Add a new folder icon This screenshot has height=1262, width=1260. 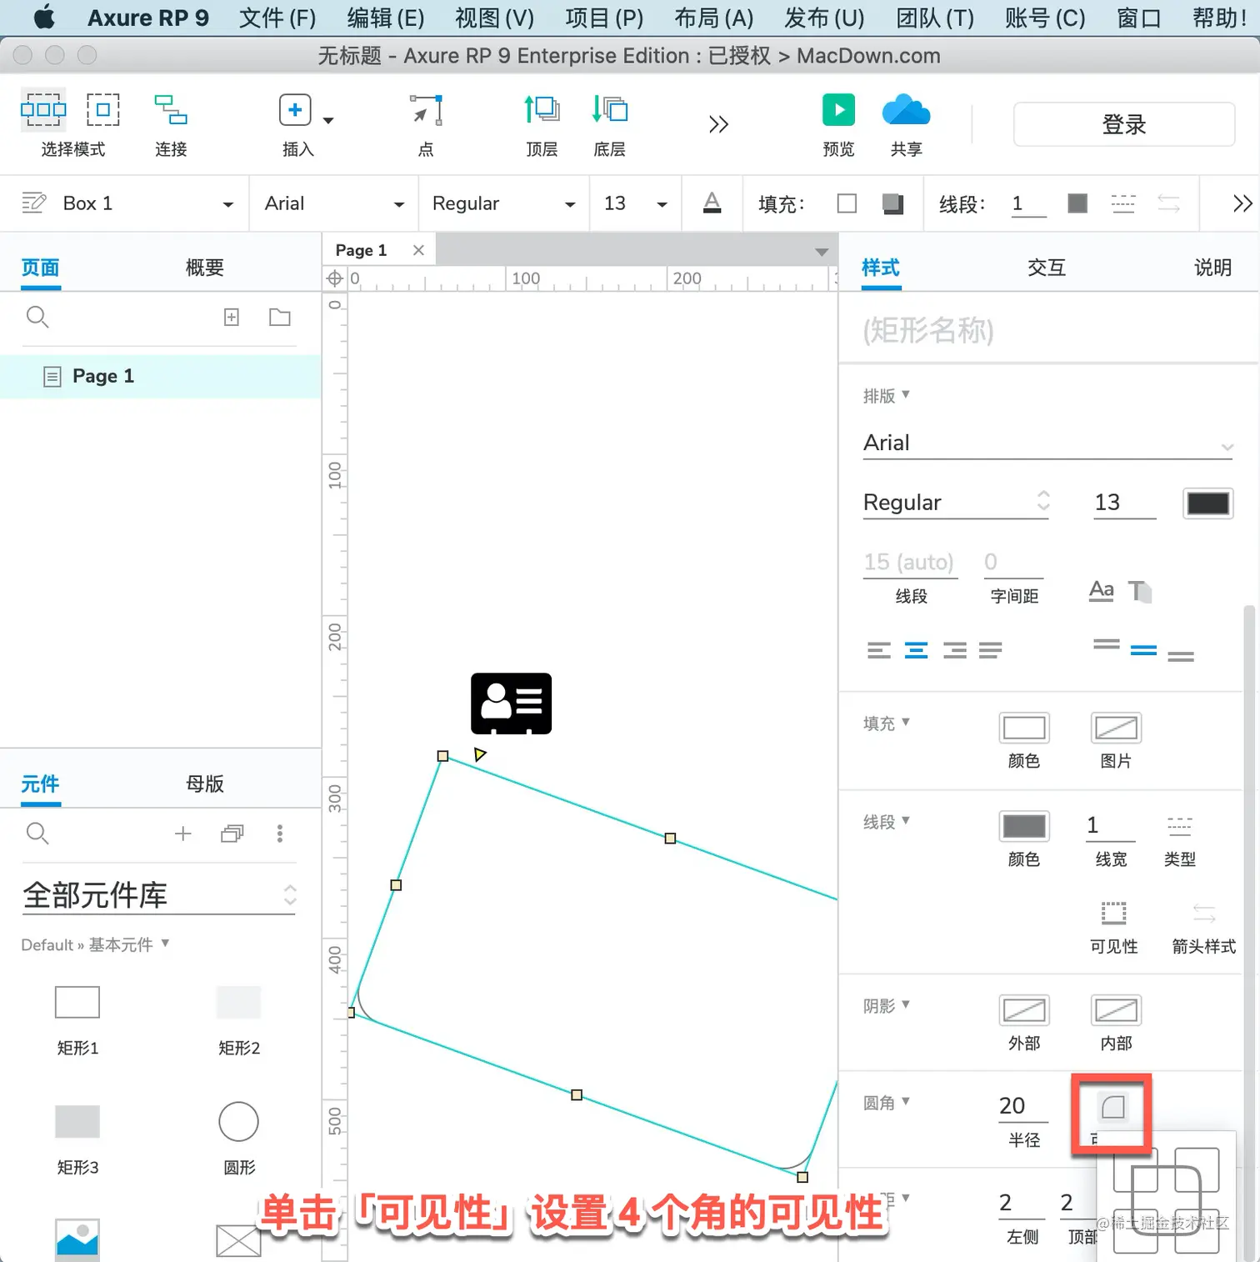(x=280, y=317)
